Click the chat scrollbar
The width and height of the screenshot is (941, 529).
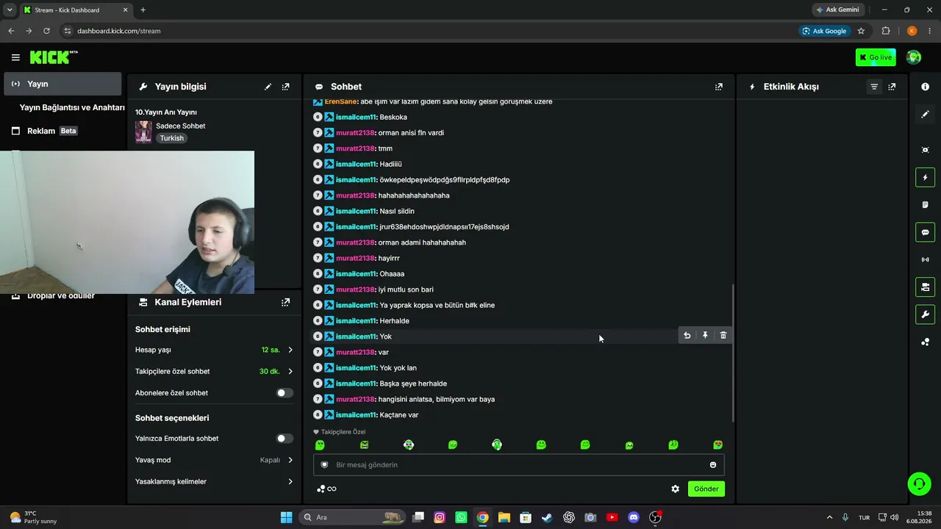click(733, 353)
